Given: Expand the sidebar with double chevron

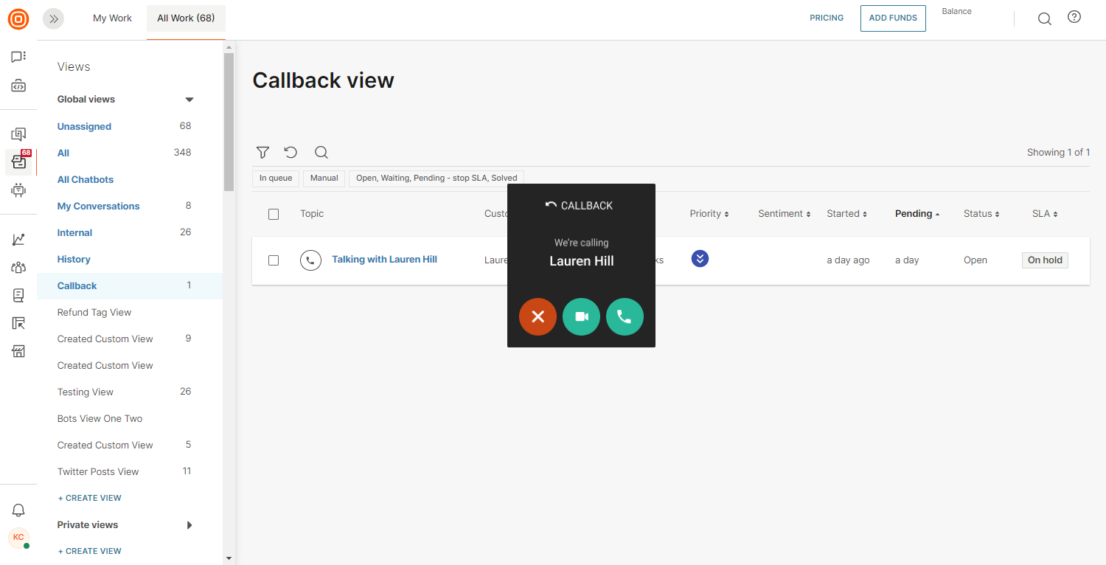Looking at the screenshot, I should pyautogui.click(x=53, y=19).
